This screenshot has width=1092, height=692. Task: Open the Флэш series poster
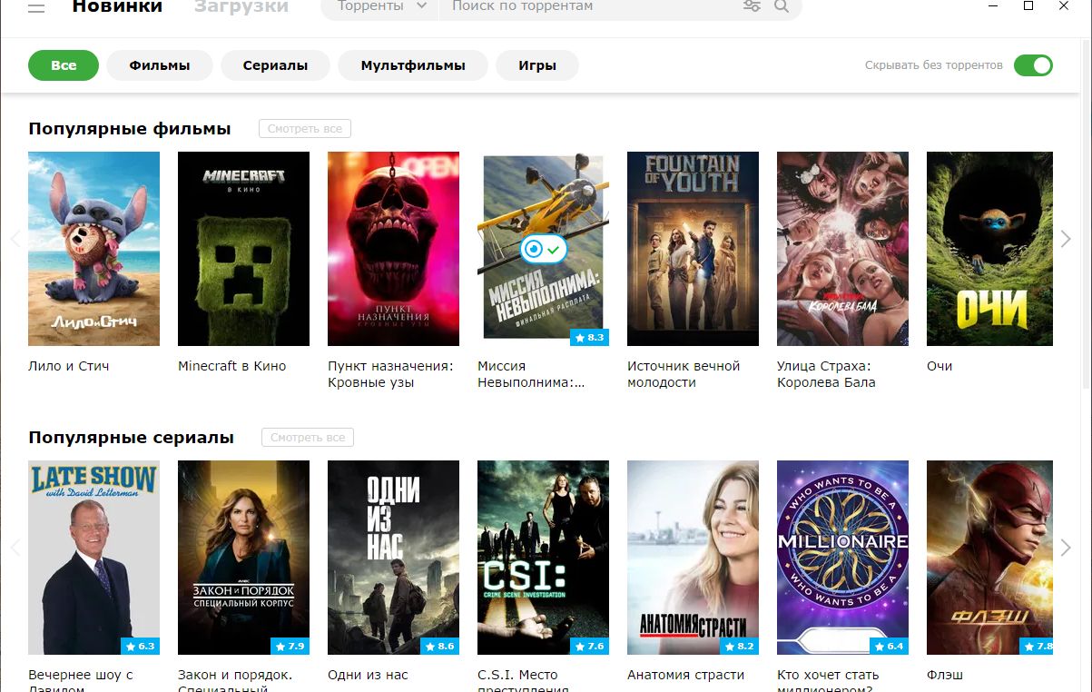989,558
